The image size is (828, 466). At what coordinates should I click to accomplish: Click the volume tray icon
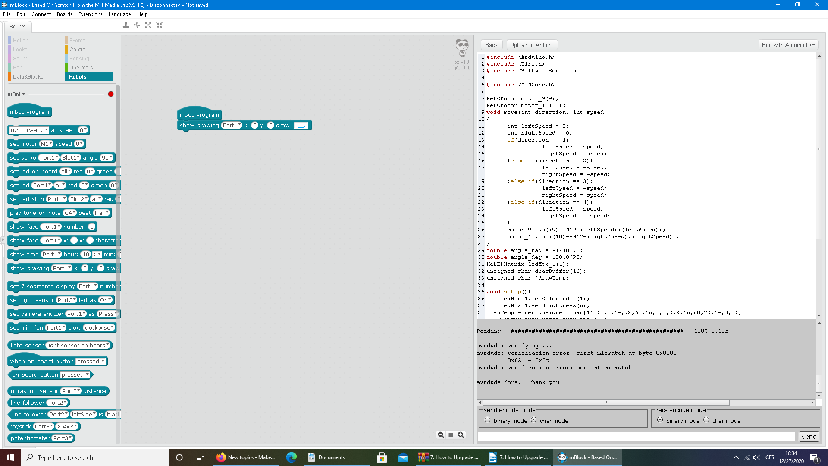coord(756,457)
